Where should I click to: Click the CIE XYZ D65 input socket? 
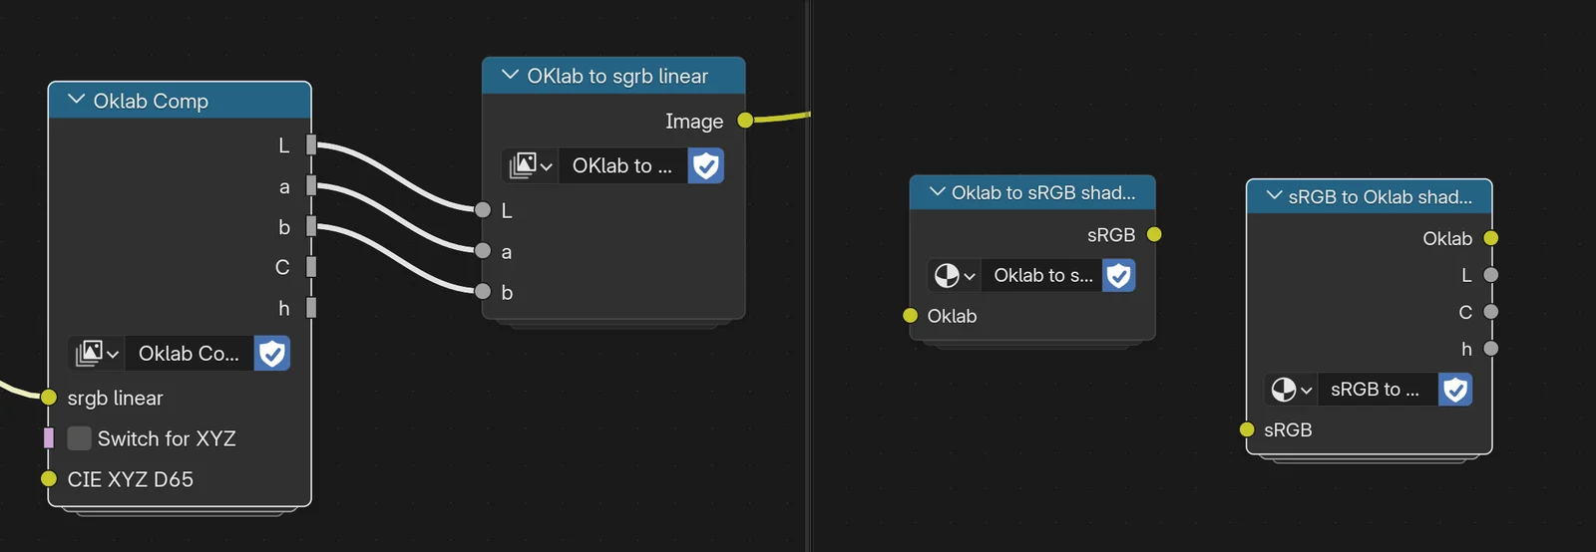pyautogui.click(x=49, y=479)
